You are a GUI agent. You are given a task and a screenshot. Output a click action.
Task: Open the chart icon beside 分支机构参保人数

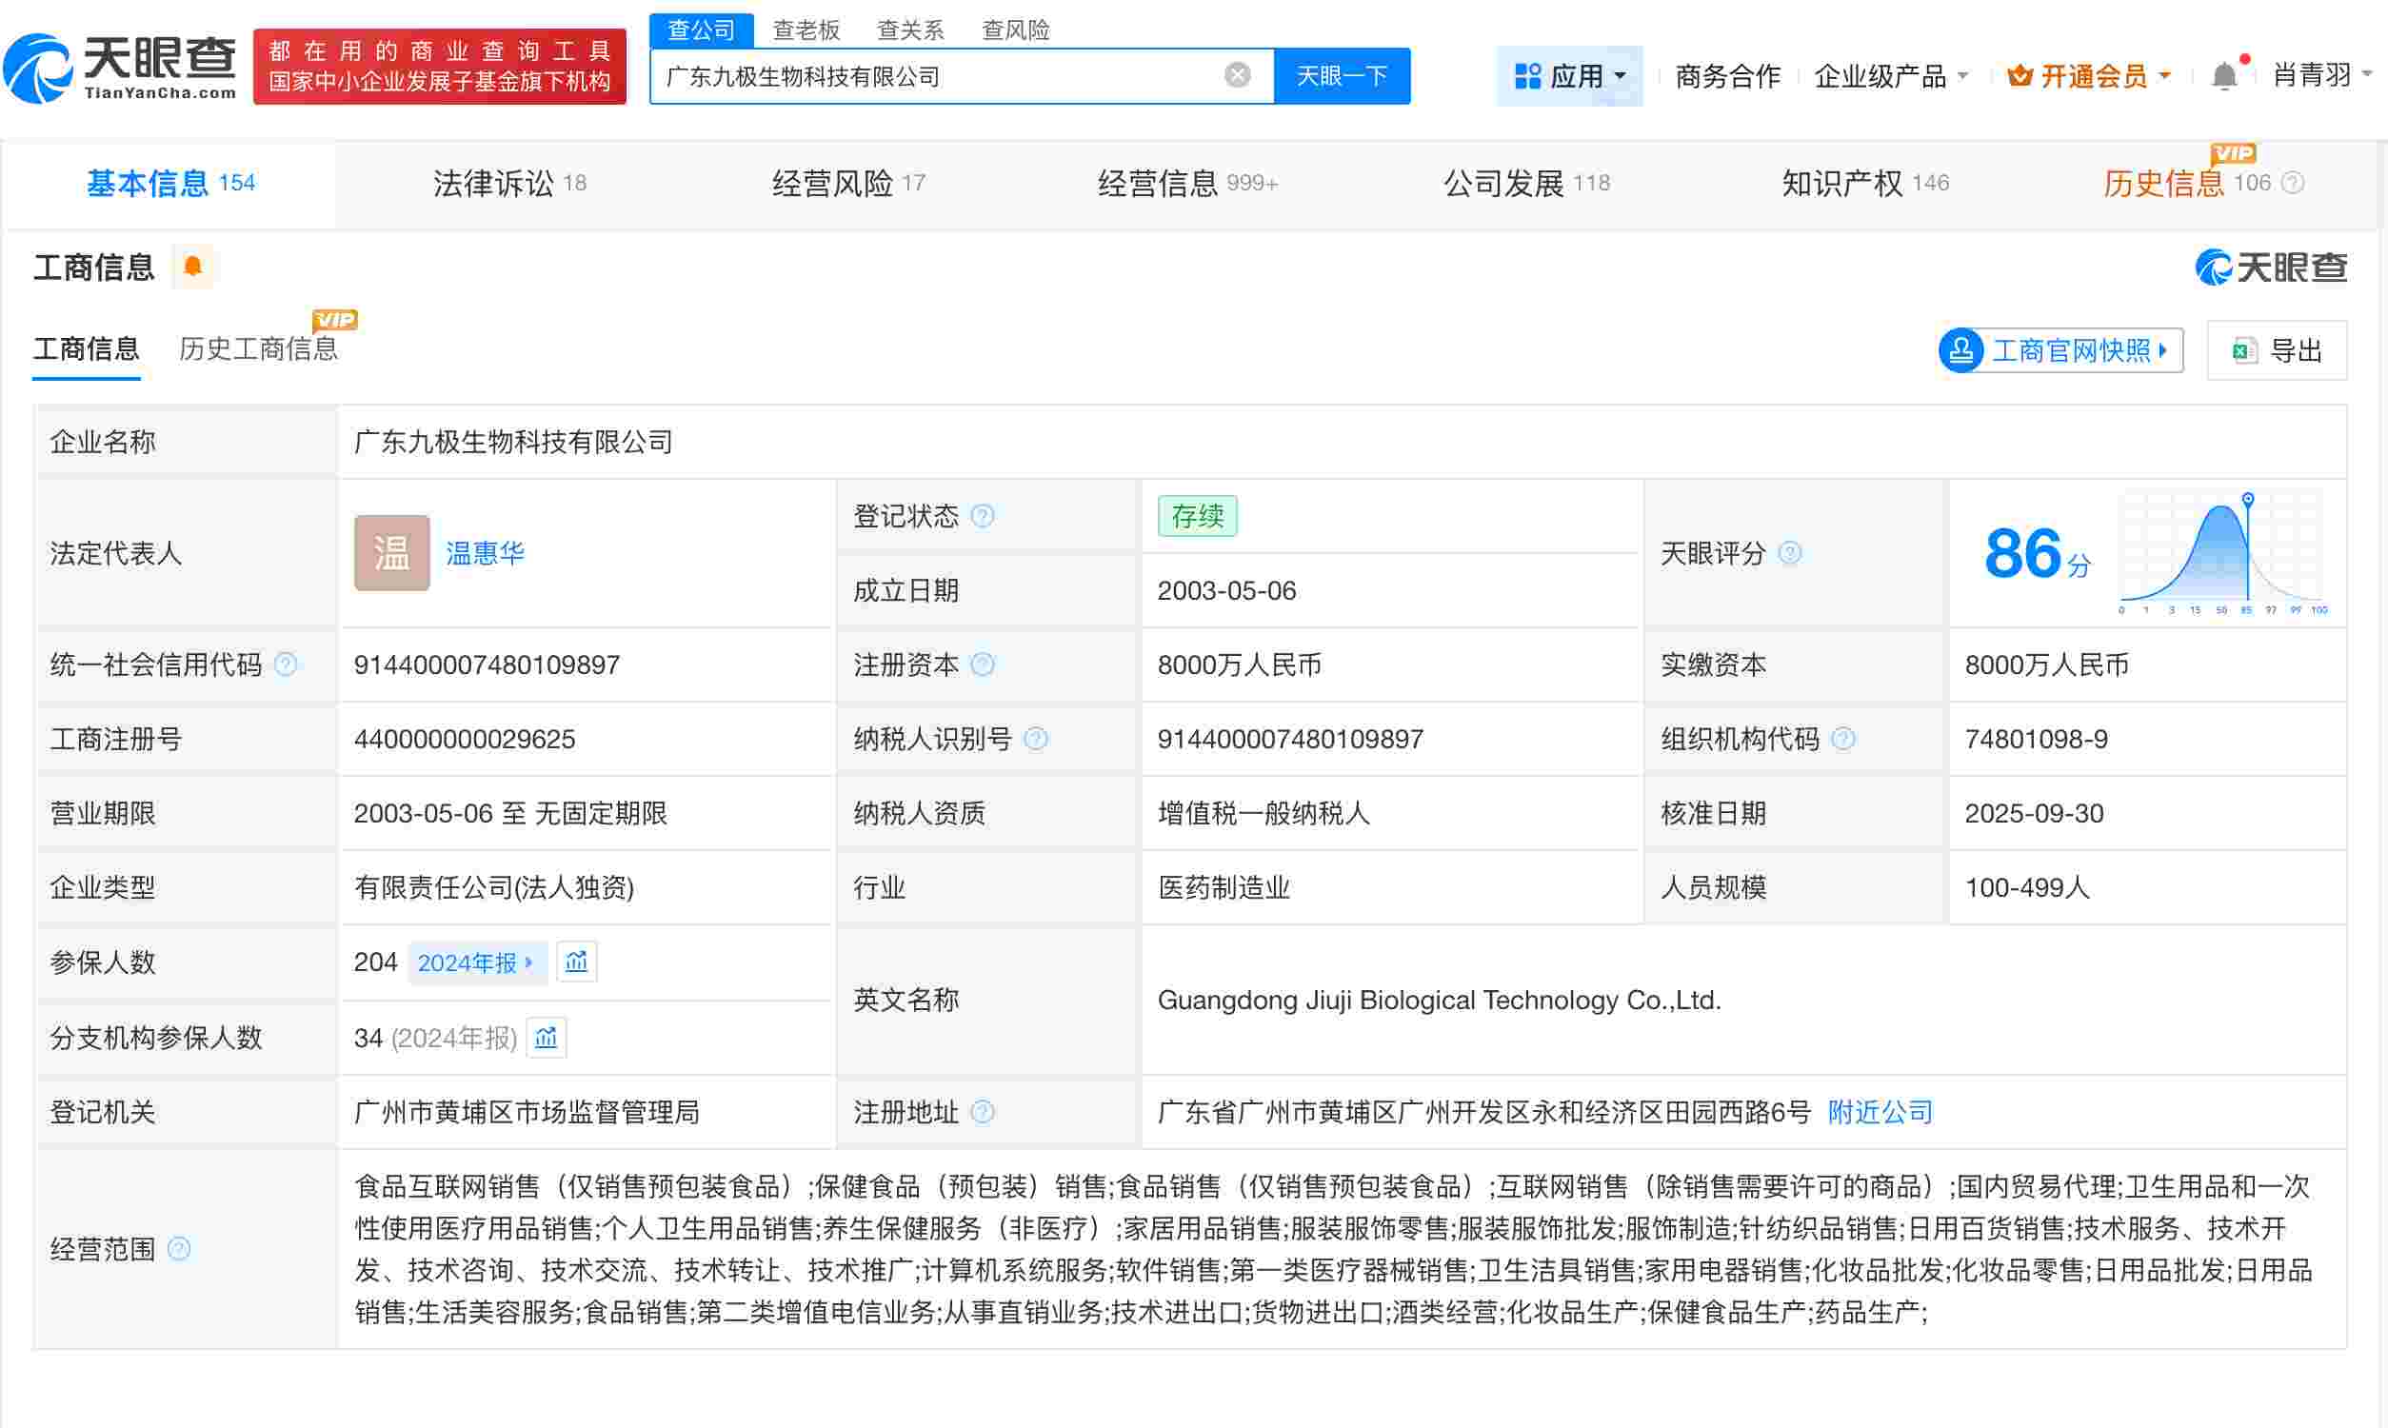coord(547,1039)
